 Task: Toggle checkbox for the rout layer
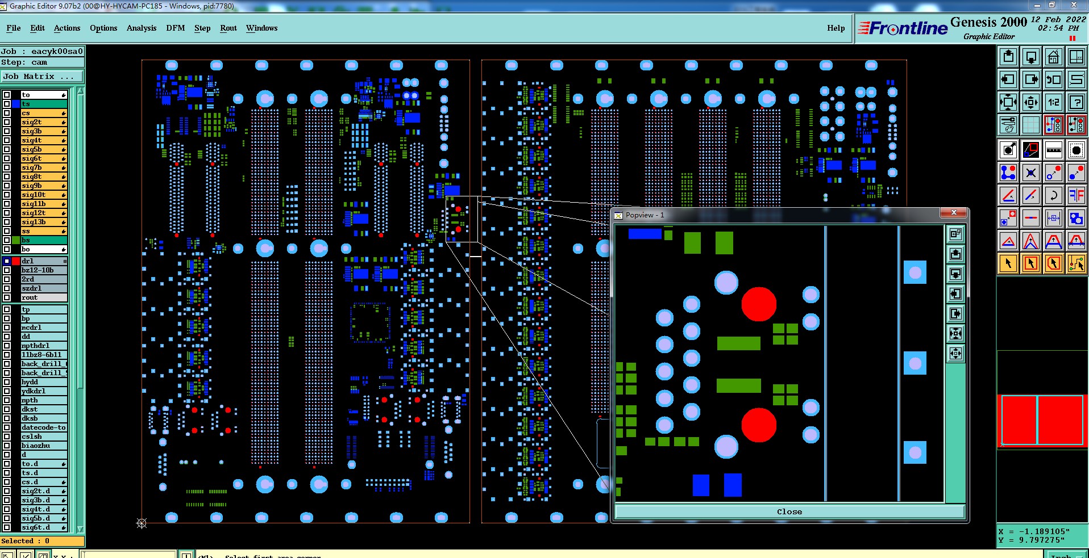click(7, 297)
